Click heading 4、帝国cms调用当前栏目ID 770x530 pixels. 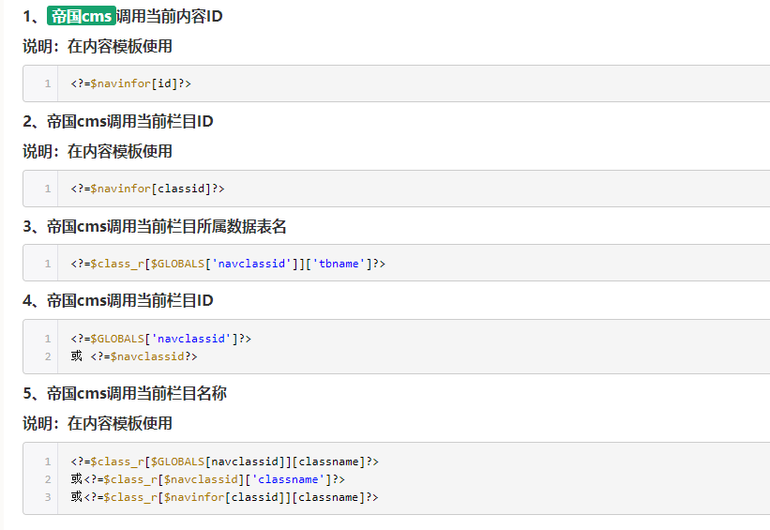(x=118, y=300)
